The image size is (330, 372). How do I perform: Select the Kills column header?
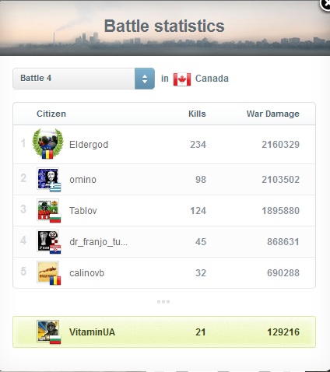click(197, 114)
